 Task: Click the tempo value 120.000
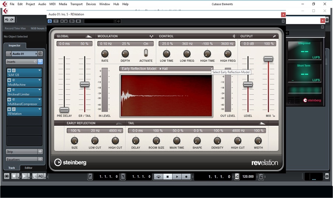click(248, 177)
